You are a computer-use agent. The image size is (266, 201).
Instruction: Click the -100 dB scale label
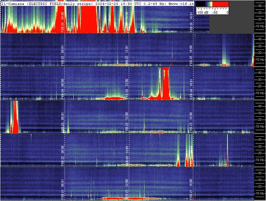(x=202, y=13)
